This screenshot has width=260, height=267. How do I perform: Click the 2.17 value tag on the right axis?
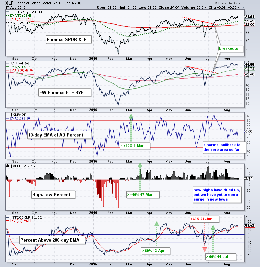[x=249, y=179]
